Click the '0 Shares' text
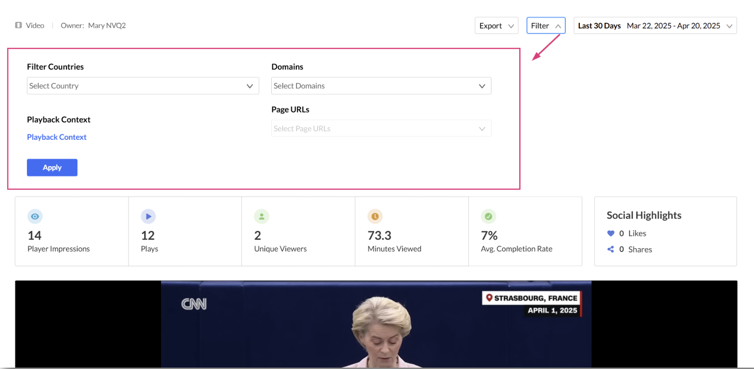Viewport: 754px width, 369px height. click(635, 250)
